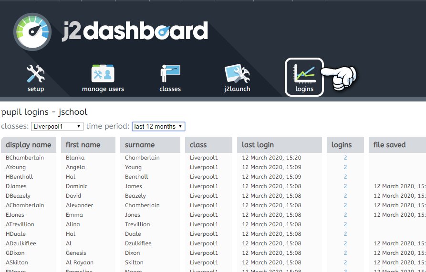Open the last 12 months time period dropdown
Screen dimensions: 426x272
pyautogui.click(x=158, y=126)
